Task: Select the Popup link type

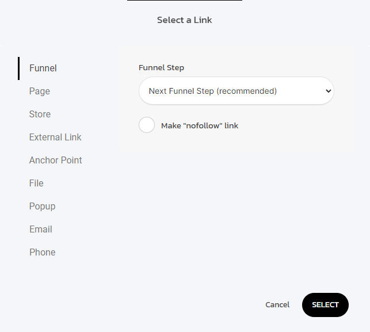Action: point(42,206)
